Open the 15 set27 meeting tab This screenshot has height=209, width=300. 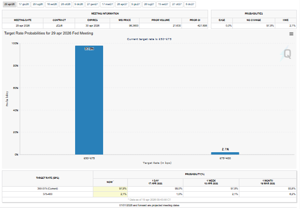coord(163,4)
